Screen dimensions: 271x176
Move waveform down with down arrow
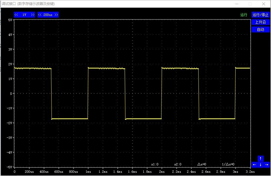[260, 165]
